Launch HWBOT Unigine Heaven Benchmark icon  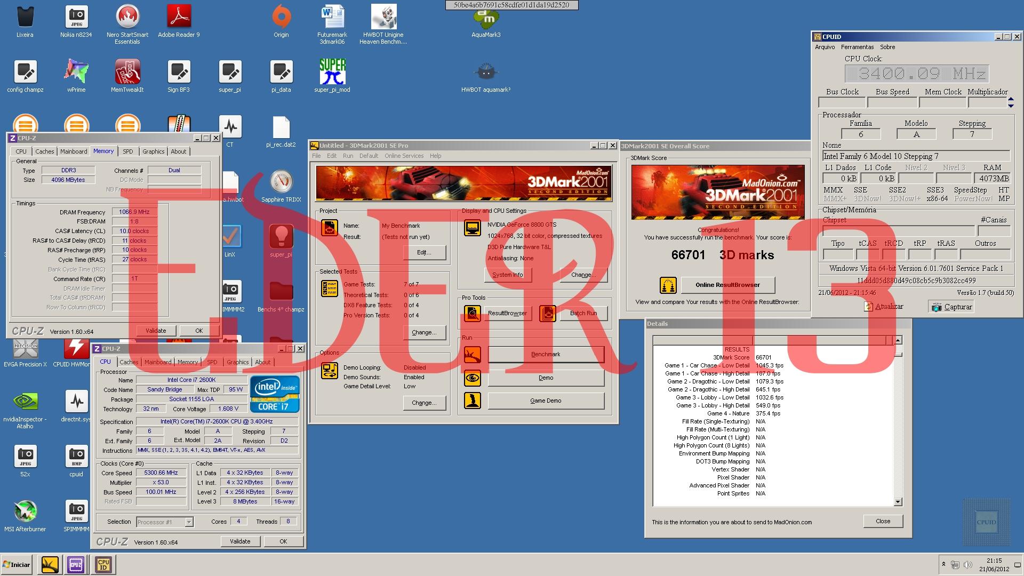[383, 24]
